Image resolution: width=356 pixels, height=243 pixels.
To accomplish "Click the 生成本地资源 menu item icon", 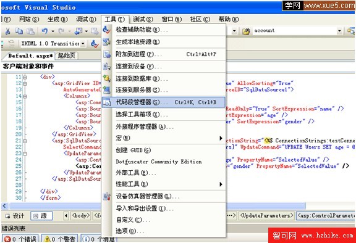I will pos(106,42).
